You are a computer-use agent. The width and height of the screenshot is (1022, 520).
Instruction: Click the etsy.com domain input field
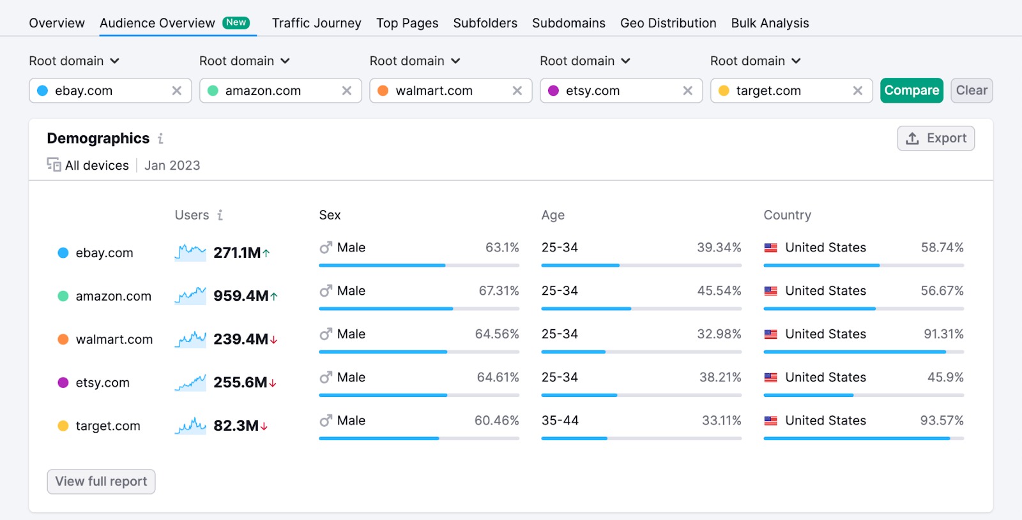pyautogui.click(x=622, y=91)
